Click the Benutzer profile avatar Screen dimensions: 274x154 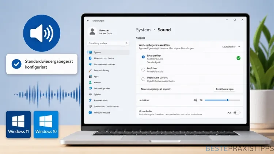pos(92,32)
